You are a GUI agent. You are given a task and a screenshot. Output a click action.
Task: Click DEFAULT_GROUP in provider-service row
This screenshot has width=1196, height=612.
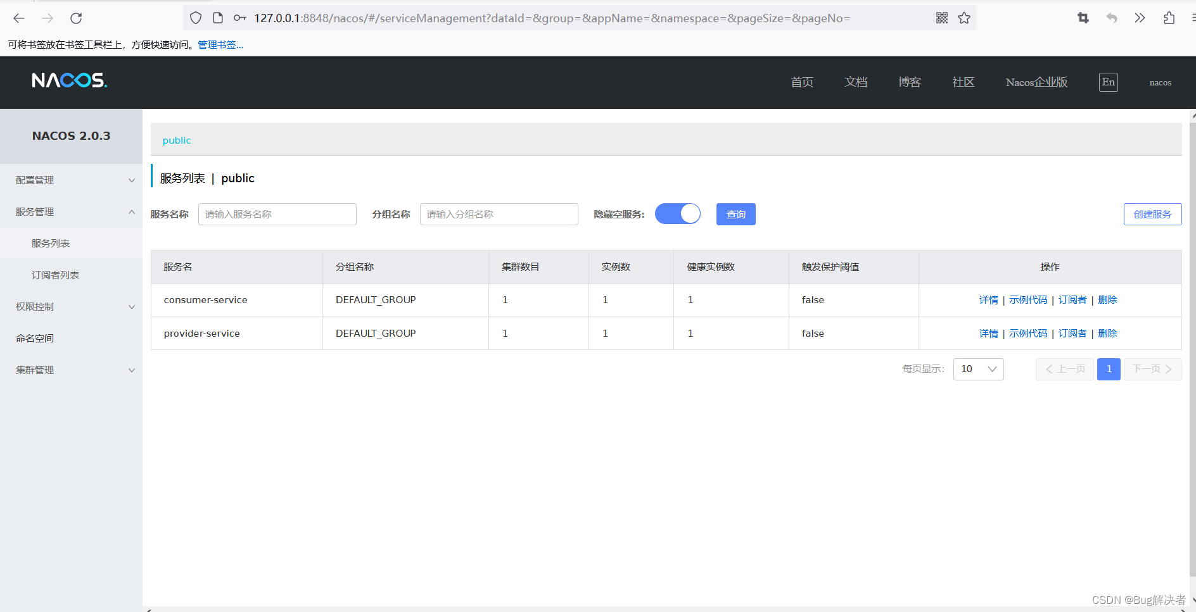coord(376,334)
